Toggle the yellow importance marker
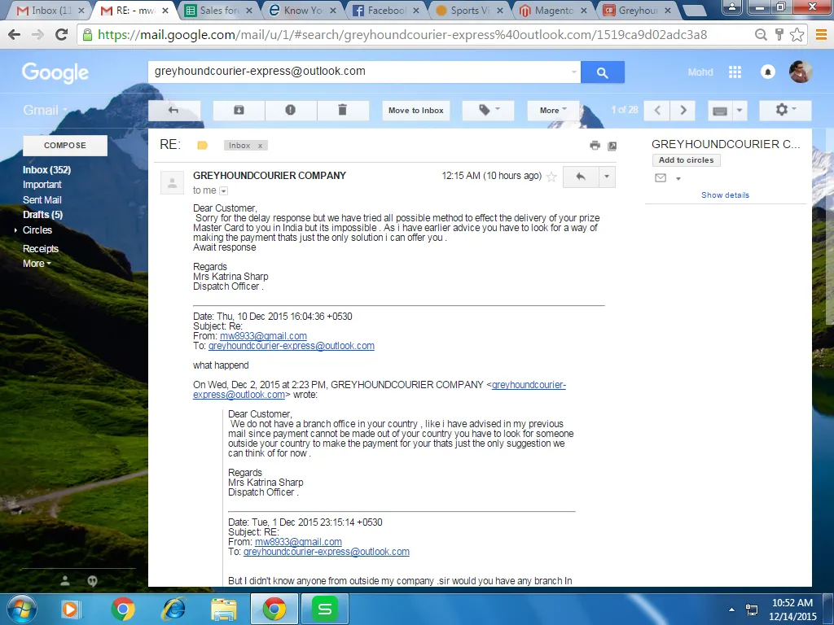The image size is (834, 625). [x=203, y=146]
